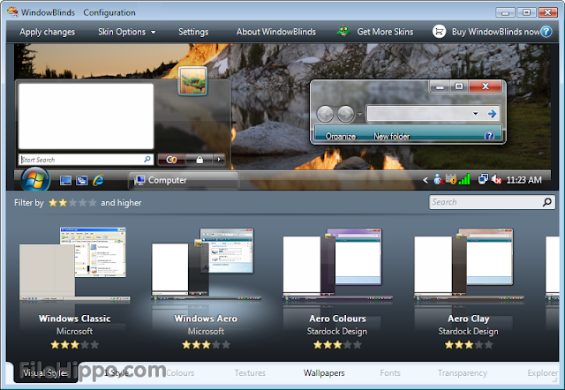Switch to the Transparency tab

(x=463, y=373)
